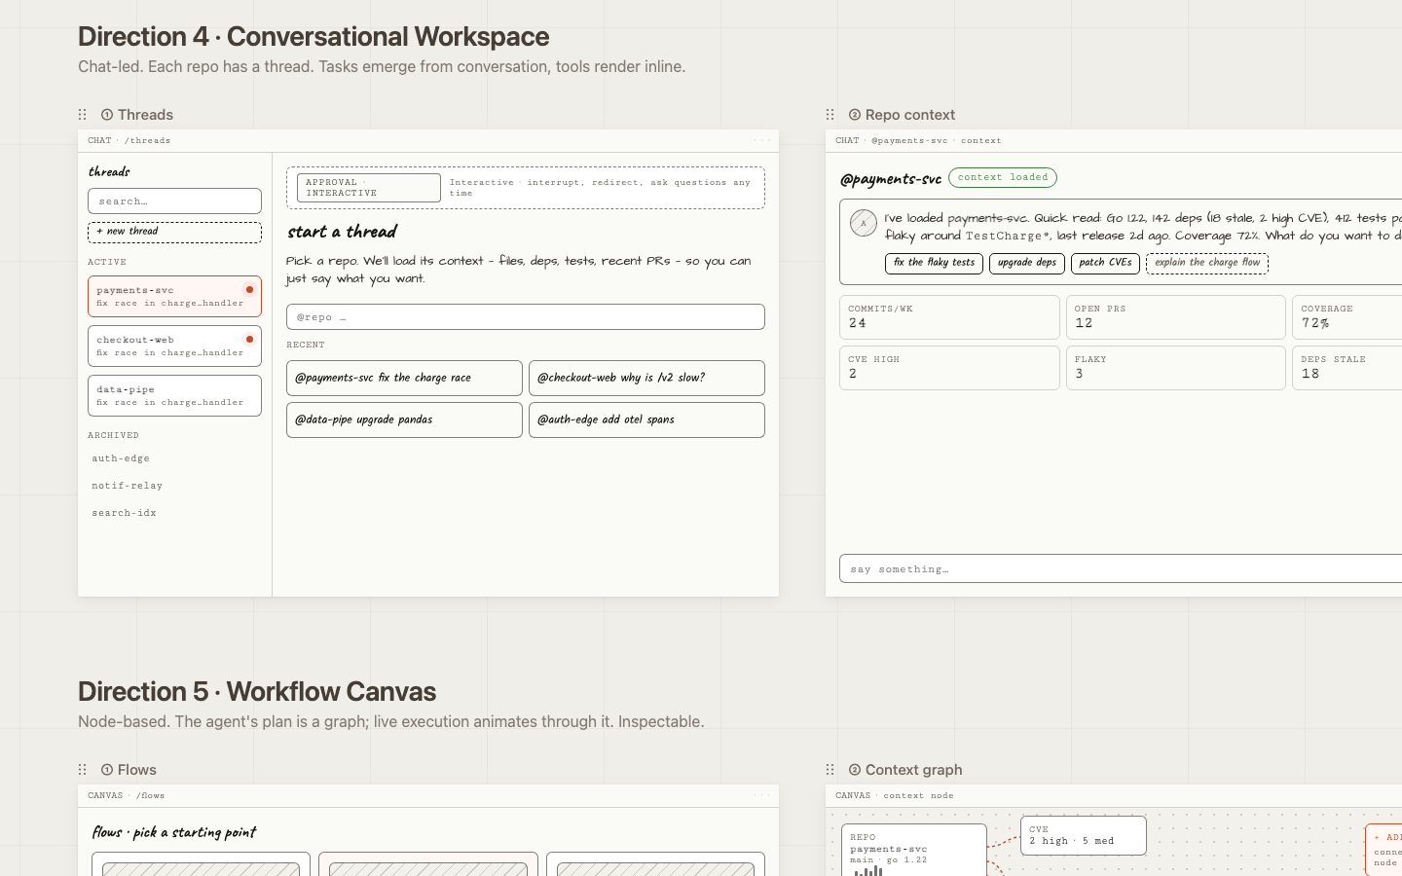This screenshot has width=1402, height=876.
Task: Click the 'upgrade deps' suggestion chip
Action: [x=1026, y=263]
